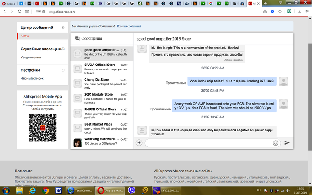Switch site to португальский
Screen dimensions: 312x195
point(178,177)
